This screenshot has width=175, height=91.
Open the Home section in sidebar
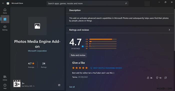click(5, 11)
